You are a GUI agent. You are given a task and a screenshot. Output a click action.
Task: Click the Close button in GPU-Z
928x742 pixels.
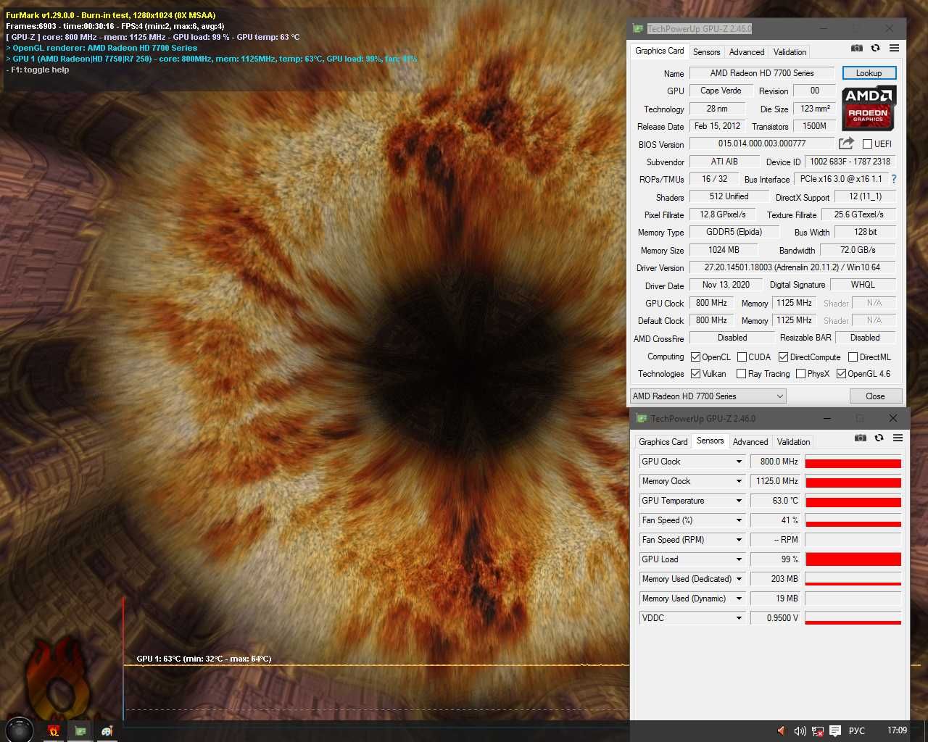click(875, 396)
